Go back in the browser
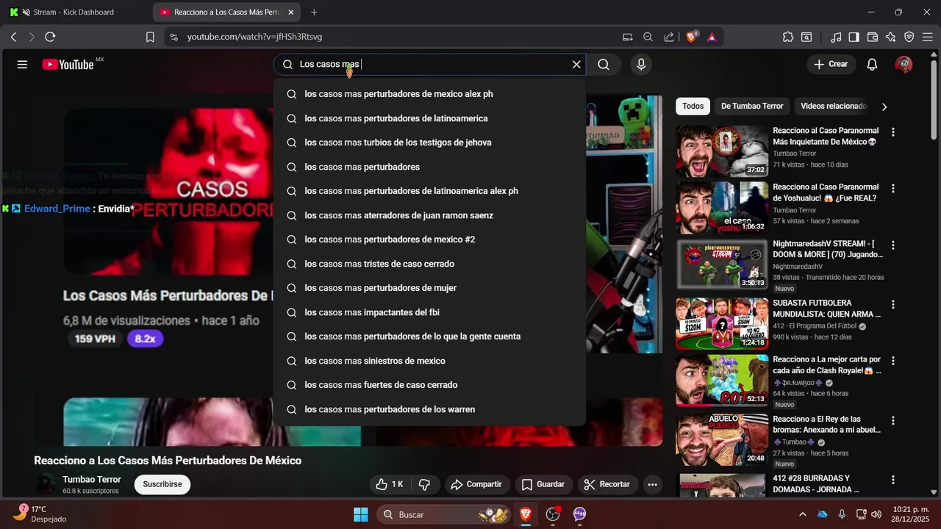Image resolution: width=941 pixels, height=529 pixels. pyautogui.click(x=13, y=37)
